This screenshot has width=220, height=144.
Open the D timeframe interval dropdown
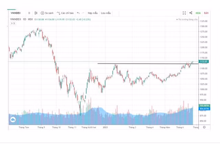pos(29,13)
